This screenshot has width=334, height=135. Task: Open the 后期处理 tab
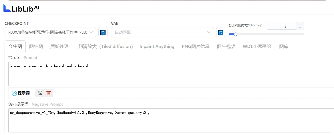coord(59,47)
